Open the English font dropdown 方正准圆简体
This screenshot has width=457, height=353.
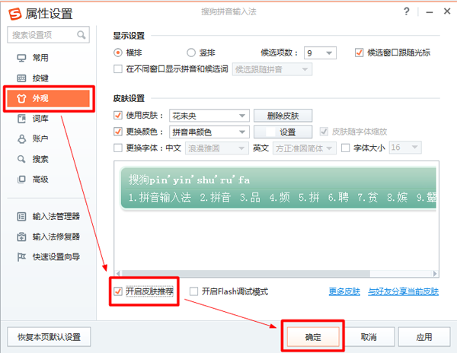pos(305,148)
